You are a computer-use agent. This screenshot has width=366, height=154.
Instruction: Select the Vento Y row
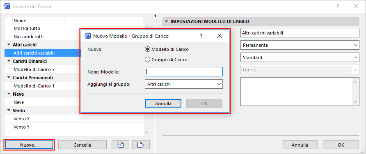(74, 127)
